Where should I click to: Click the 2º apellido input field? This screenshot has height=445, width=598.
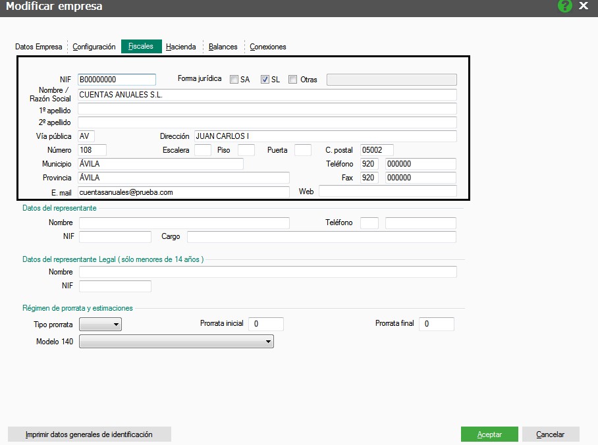tap(267, 122)
